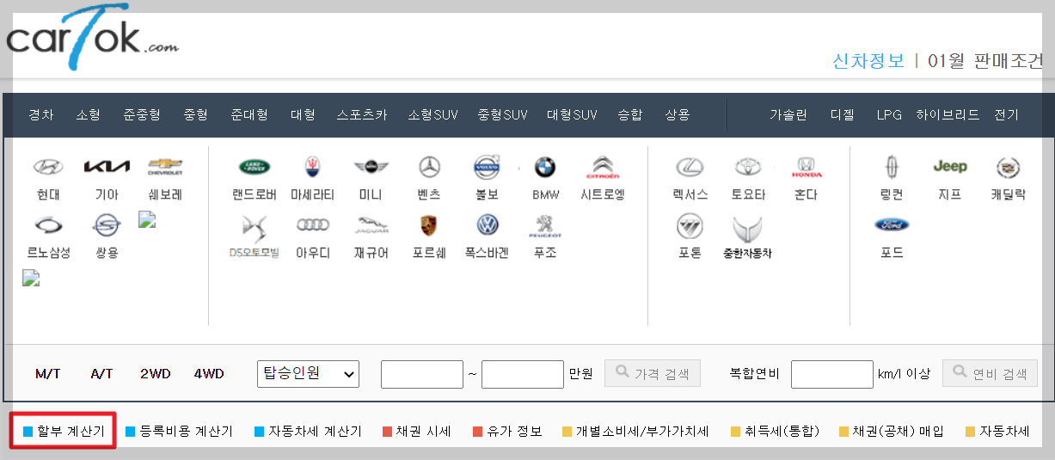Filter by 디젤 fuel type
Screen dimensions: 1055x460
click(843, 114)
